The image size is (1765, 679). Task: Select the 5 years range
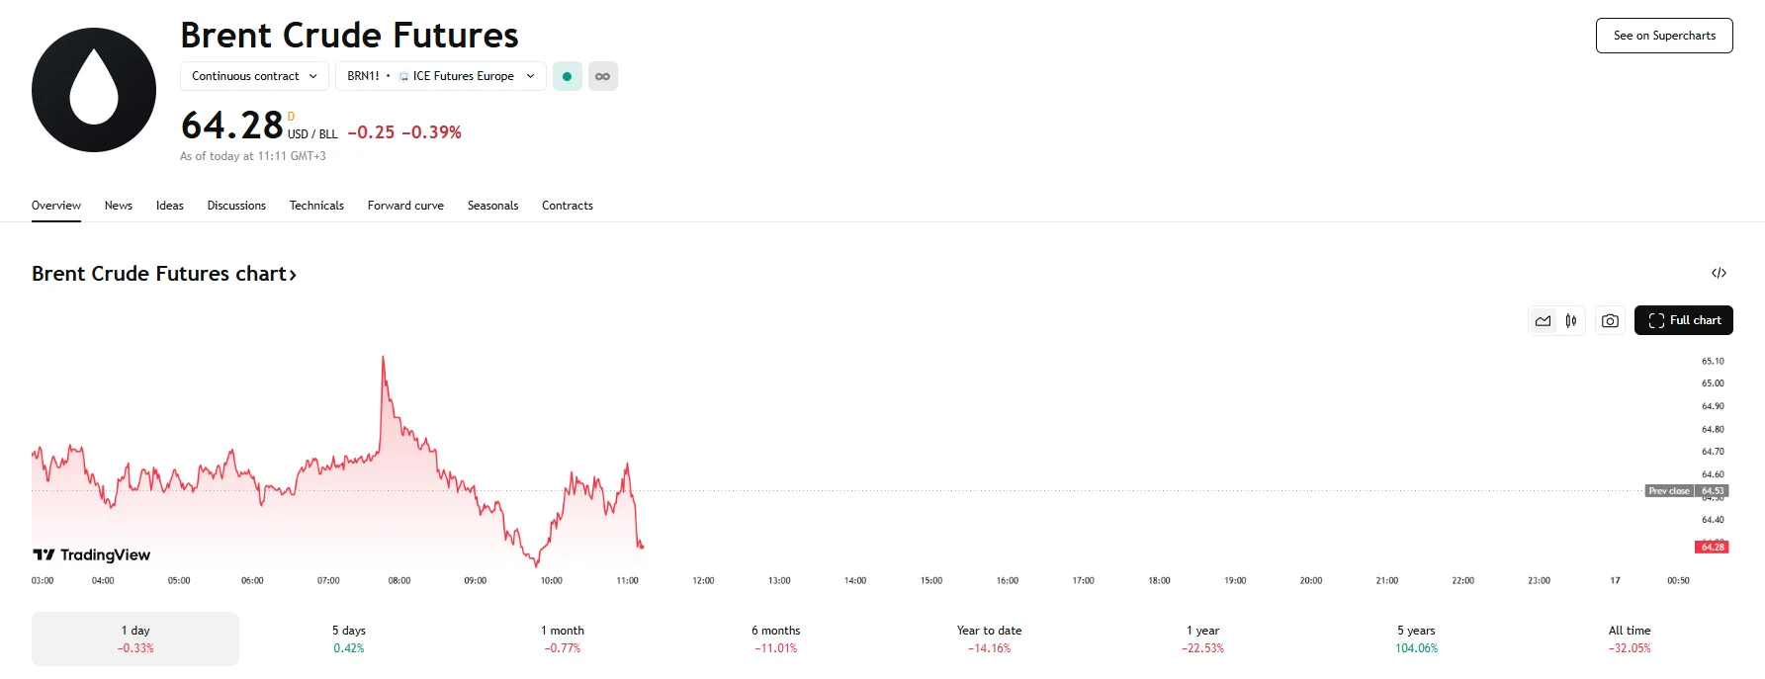pos(1417,638)
